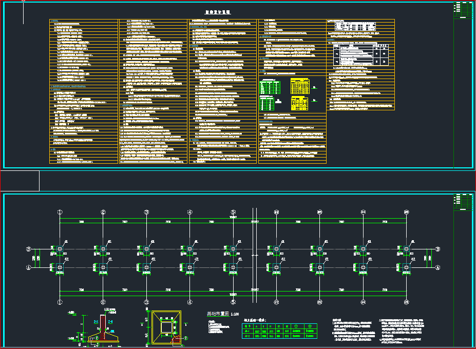
Task: Click the yellow square foundation plan detail
Action: [167, 326]
